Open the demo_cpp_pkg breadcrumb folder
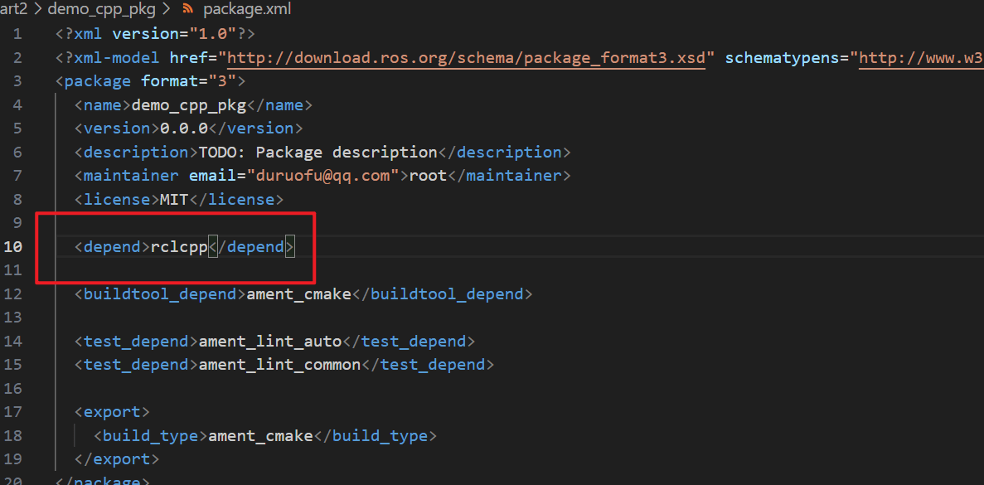 (99, 10)
